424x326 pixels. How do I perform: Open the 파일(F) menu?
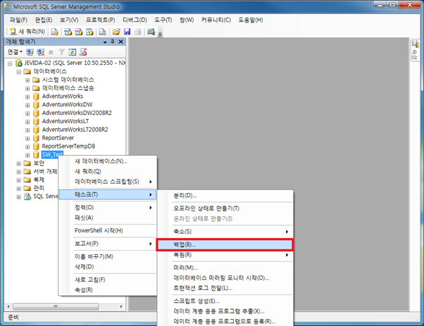point(18,20)
